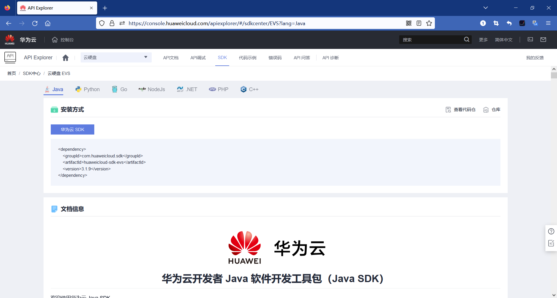Open the 更多 menu
The image size is (557, 298).
483,40
